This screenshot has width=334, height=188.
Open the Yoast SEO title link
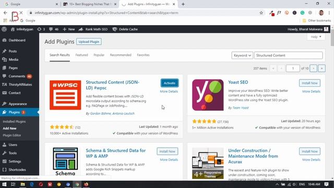point(238,82)
